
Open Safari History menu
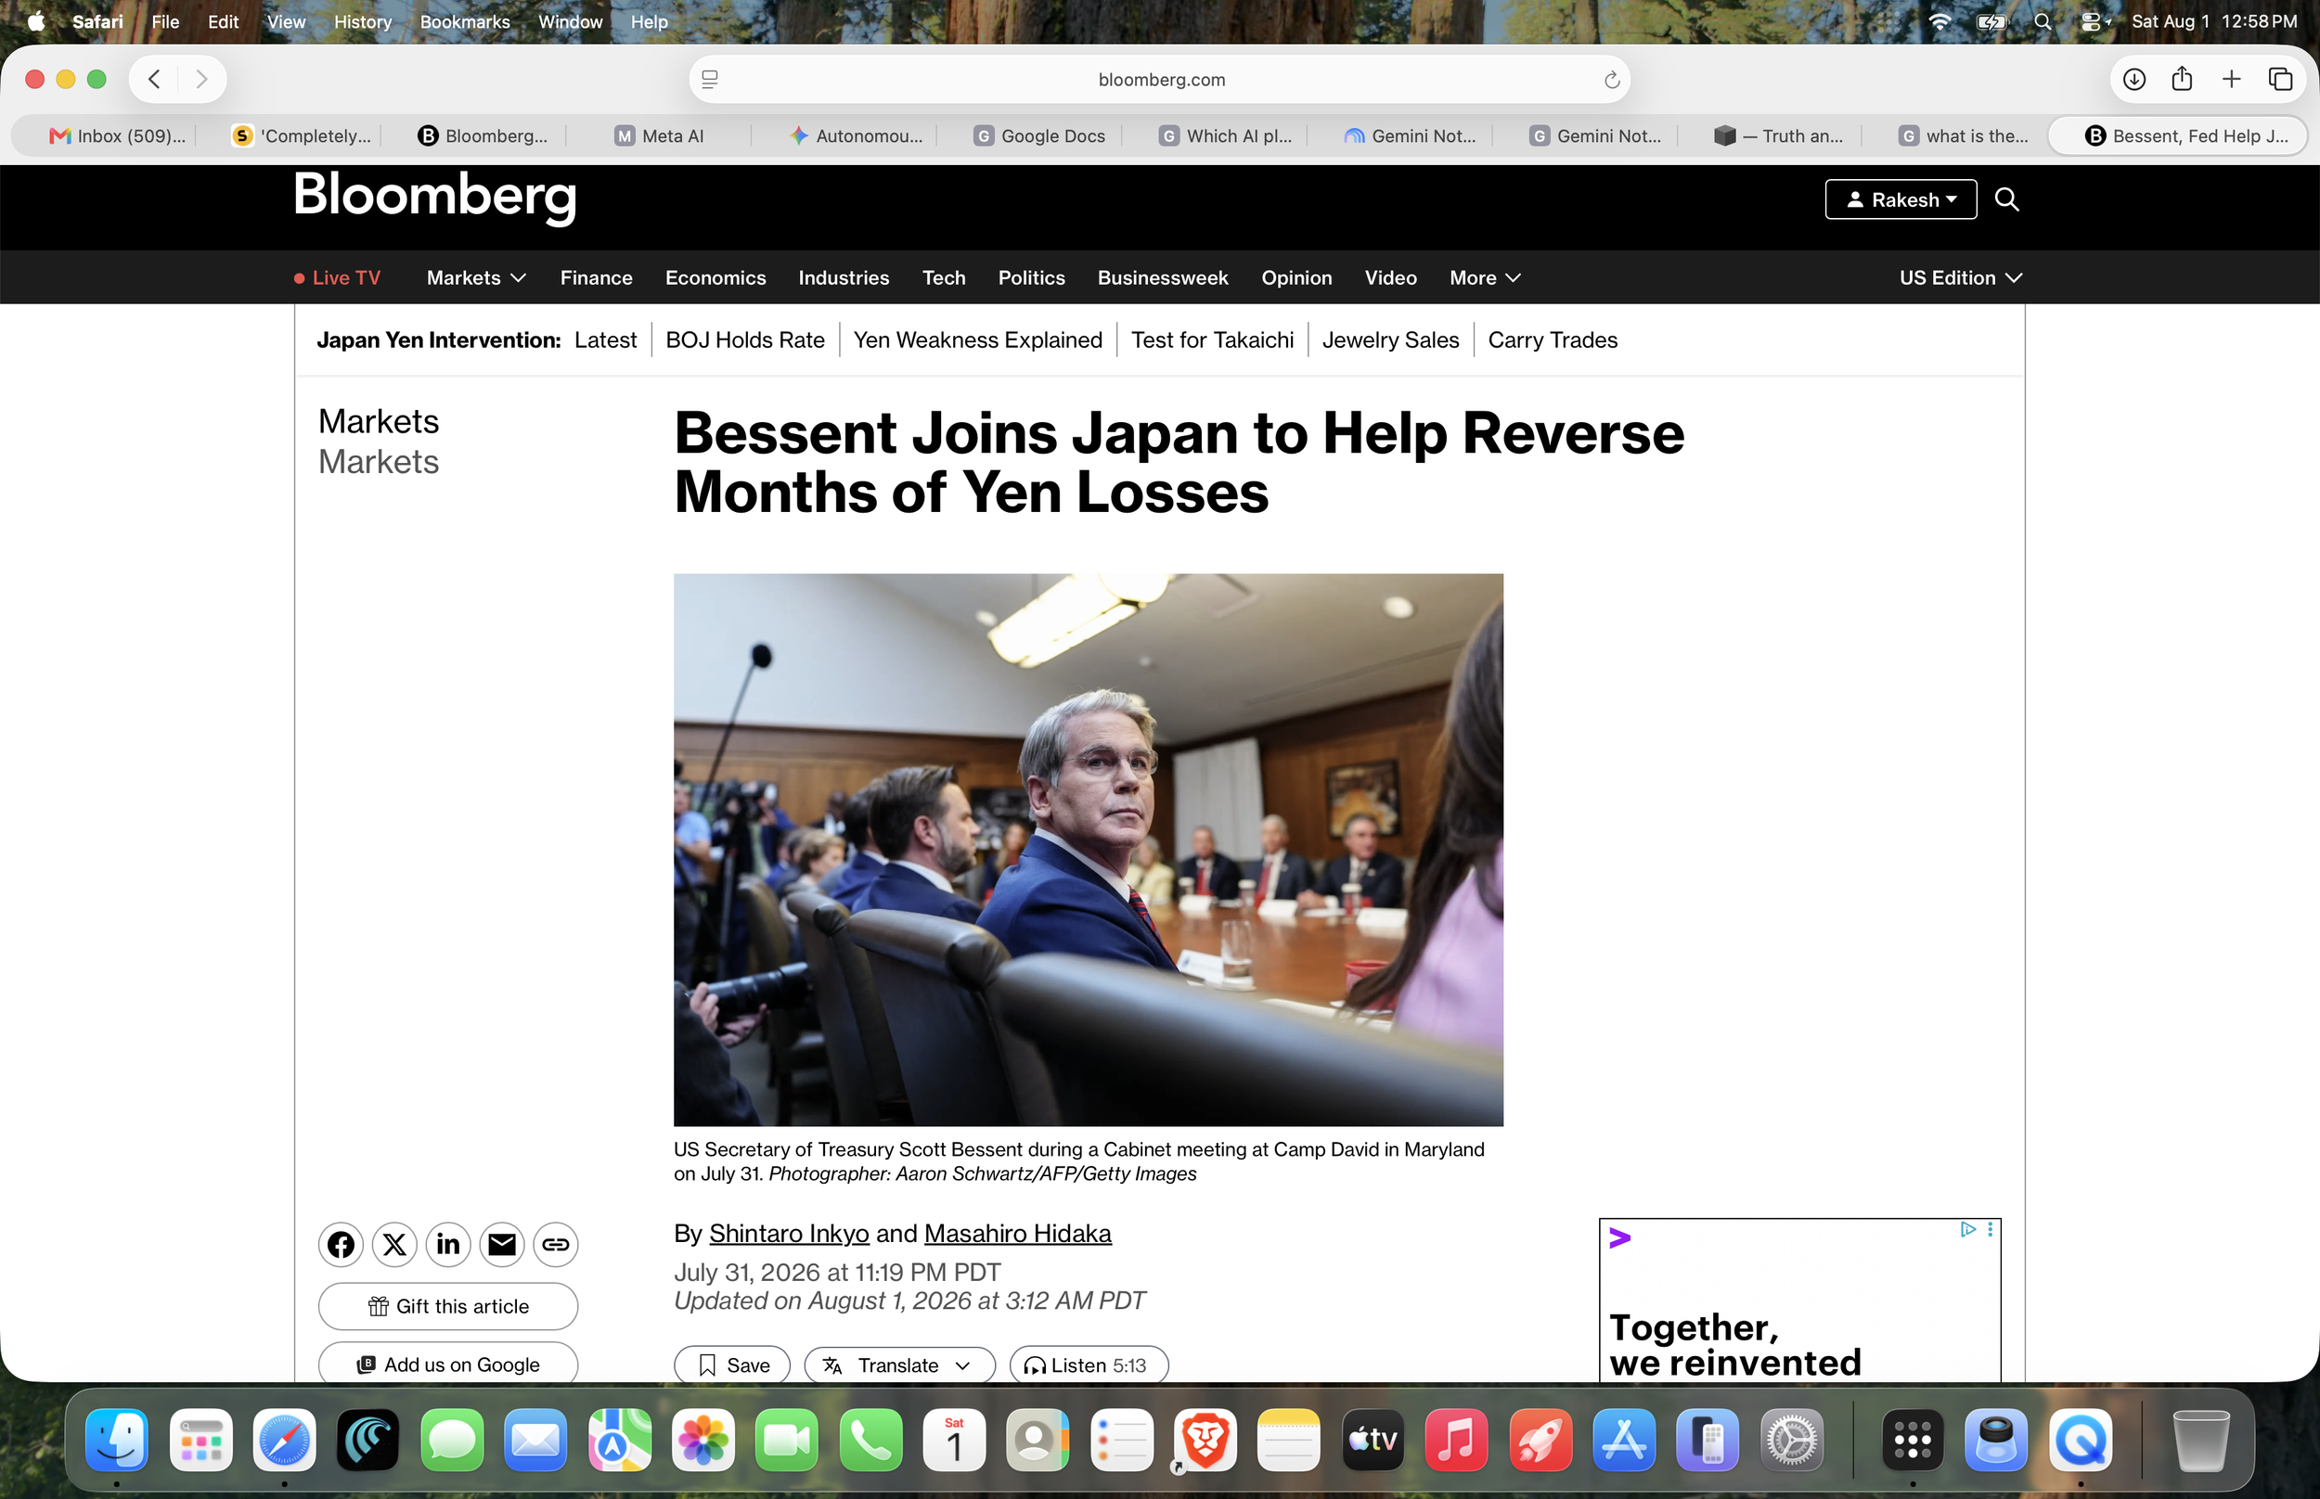coord(362,21)
